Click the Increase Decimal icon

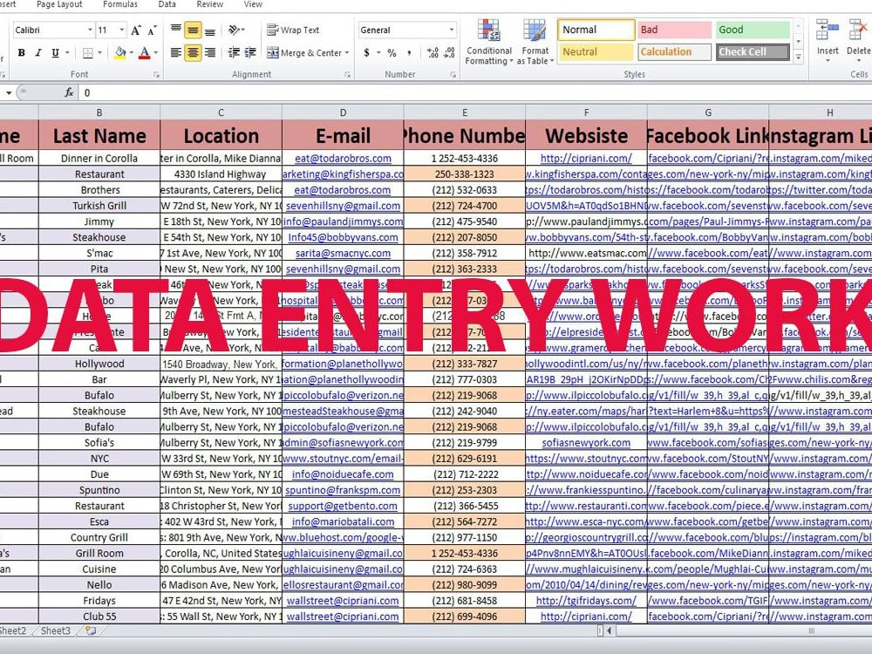tap(433, 53)
